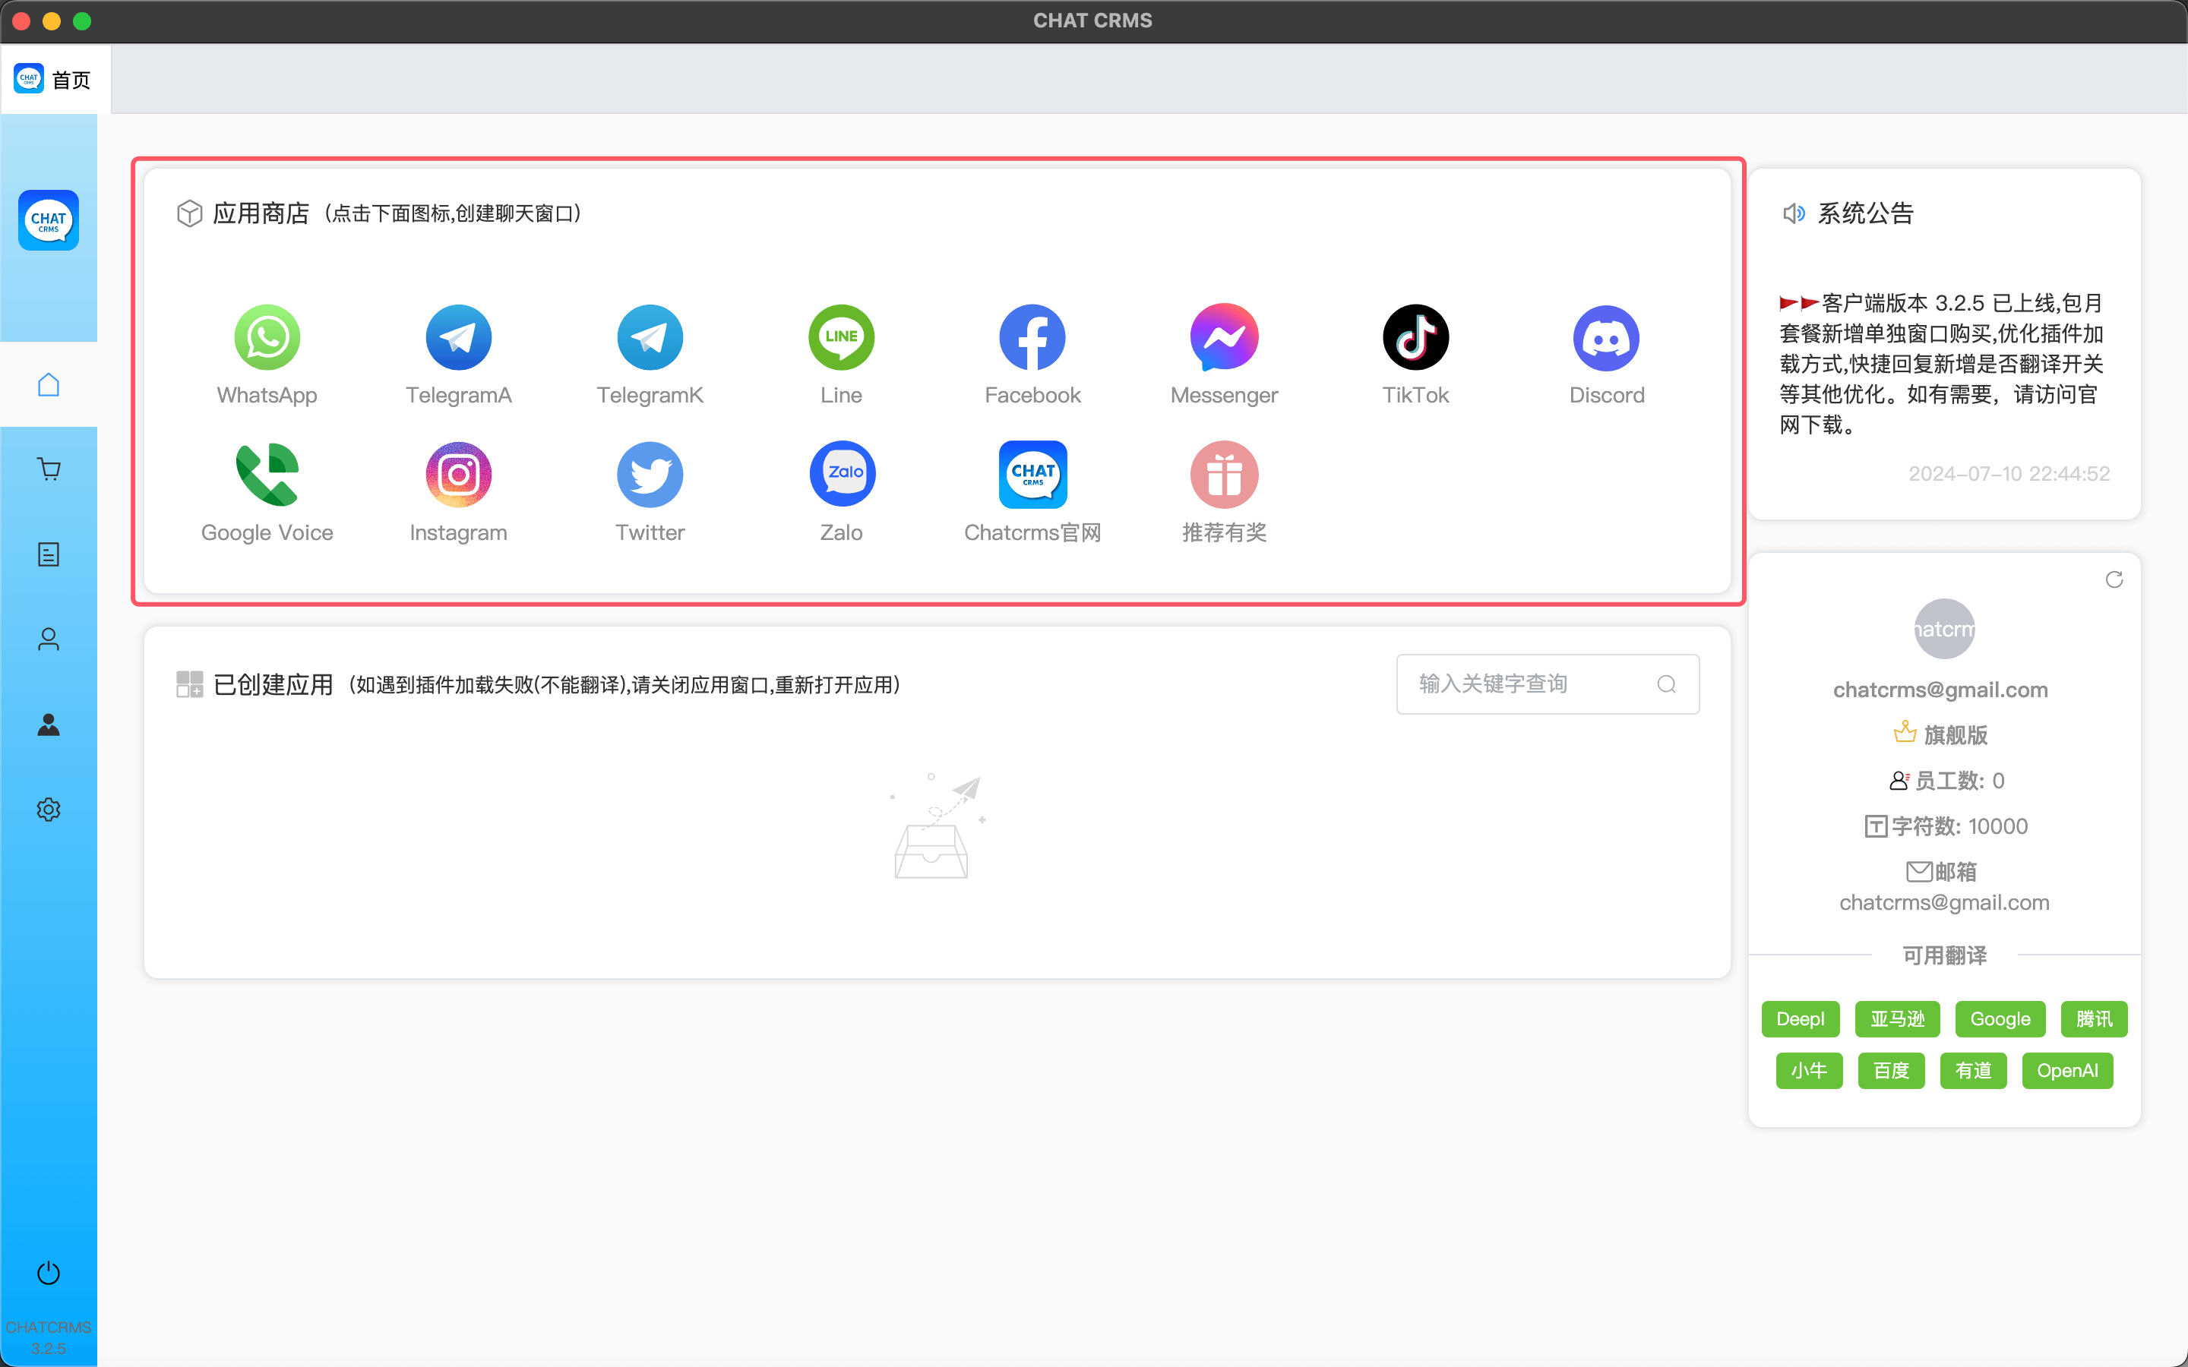Viewport: 2188px width, 1367px height.
Task: Open the Zalo app icon
Action: [841, 475]
